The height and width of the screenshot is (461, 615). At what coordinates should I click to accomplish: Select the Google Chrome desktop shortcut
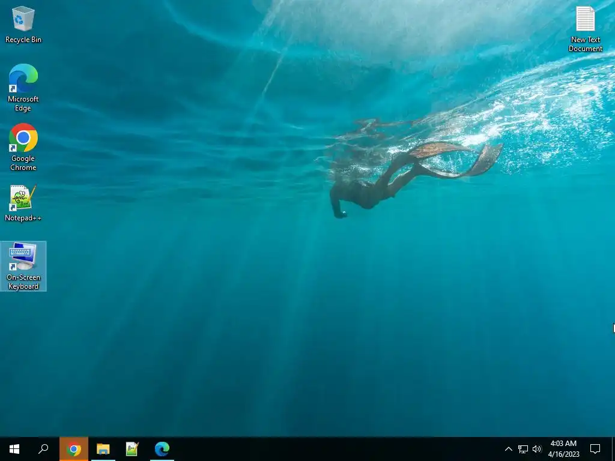(23, 147)
